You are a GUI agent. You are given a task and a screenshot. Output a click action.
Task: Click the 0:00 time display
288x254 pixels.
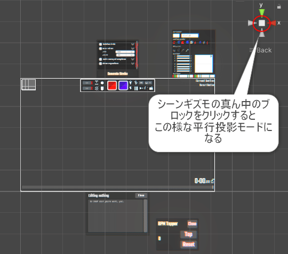point(202,181)
